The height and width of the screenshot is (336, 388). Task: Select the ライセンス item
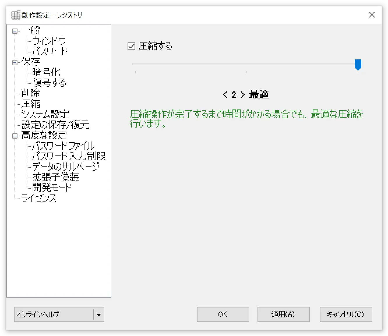tap(39, 199)
